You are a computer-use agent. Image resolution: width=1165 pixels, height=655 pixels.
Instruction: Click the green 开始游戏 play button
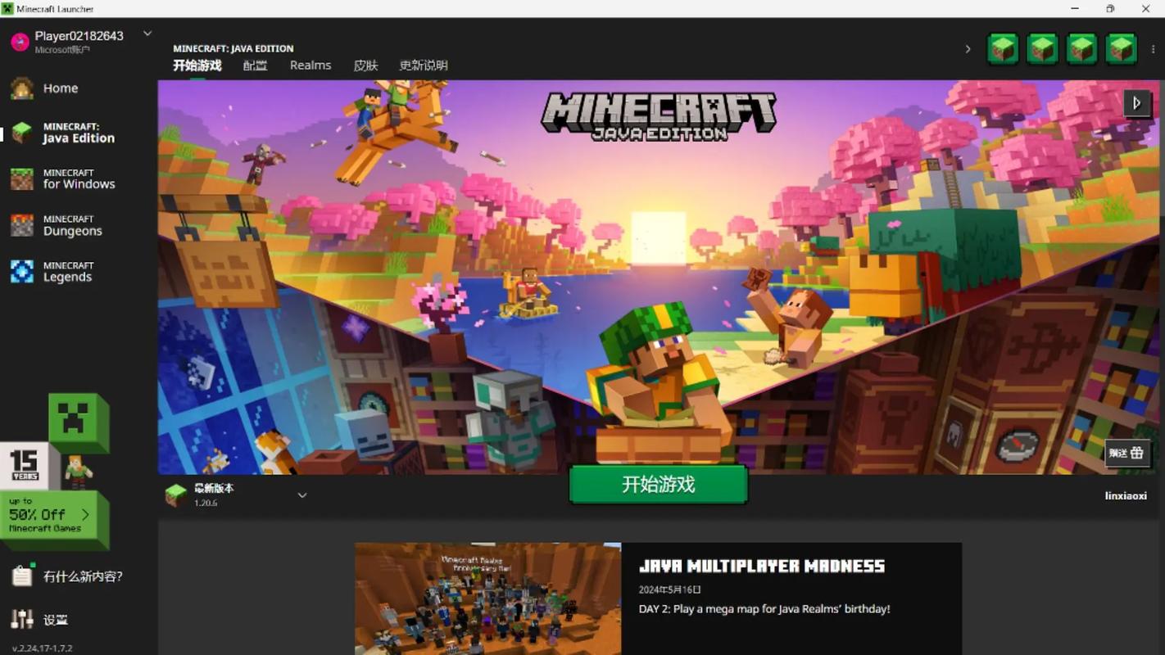(x=658, y=485)
